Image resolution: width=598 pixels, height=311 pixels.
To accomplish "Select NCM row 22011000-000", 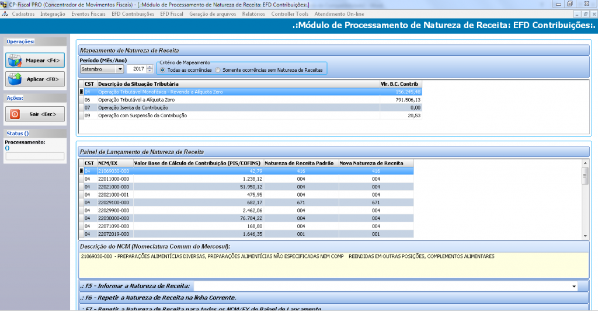I will click(x=246, y=179).
